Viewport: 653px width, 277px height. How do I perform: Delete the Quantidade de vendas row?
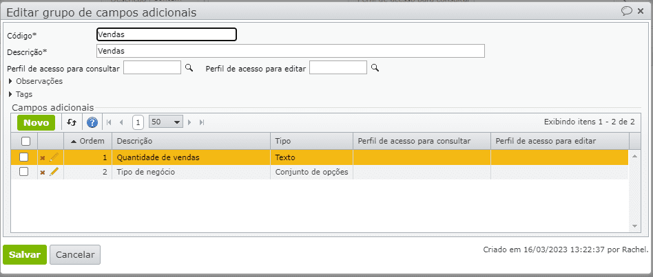(43, 158)
